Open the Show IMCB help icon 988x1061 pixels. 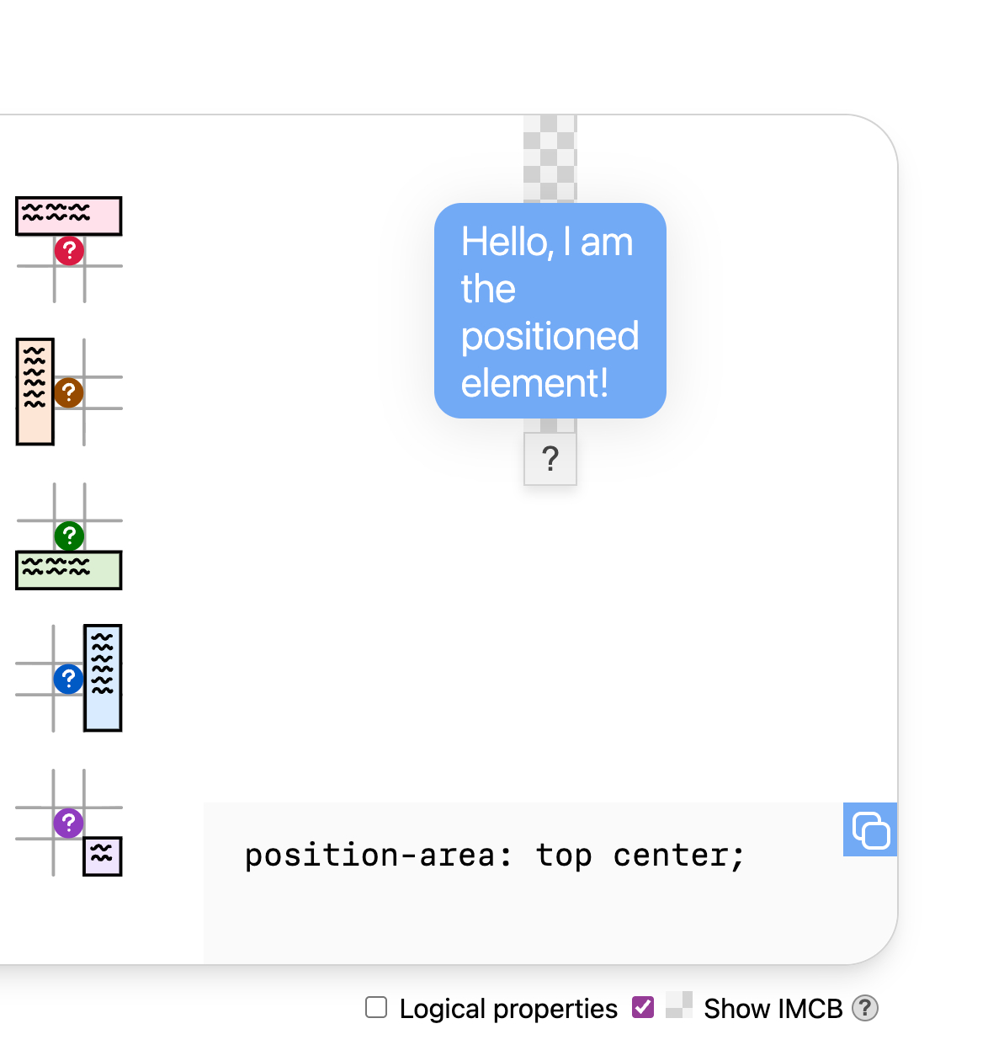coord(865,1008)
